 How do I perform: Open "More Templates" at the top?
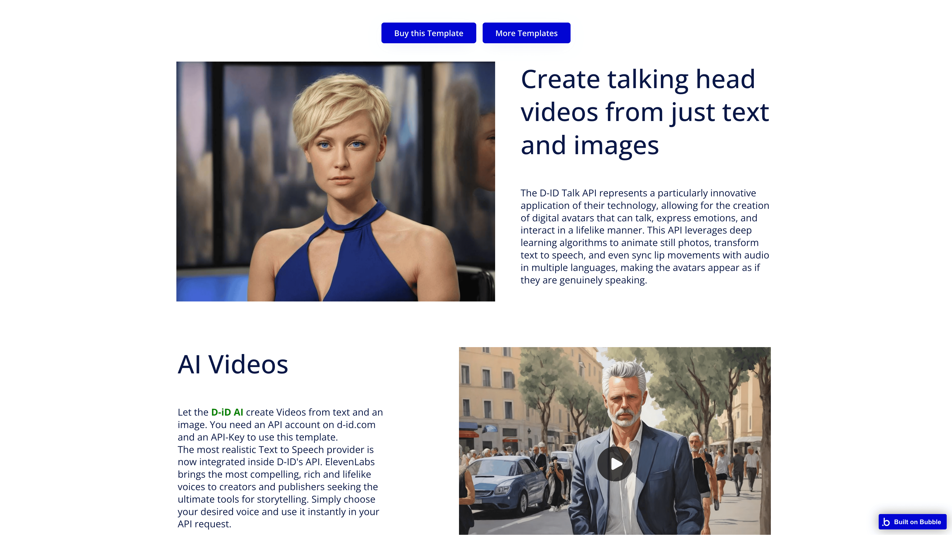pos(526,33)
